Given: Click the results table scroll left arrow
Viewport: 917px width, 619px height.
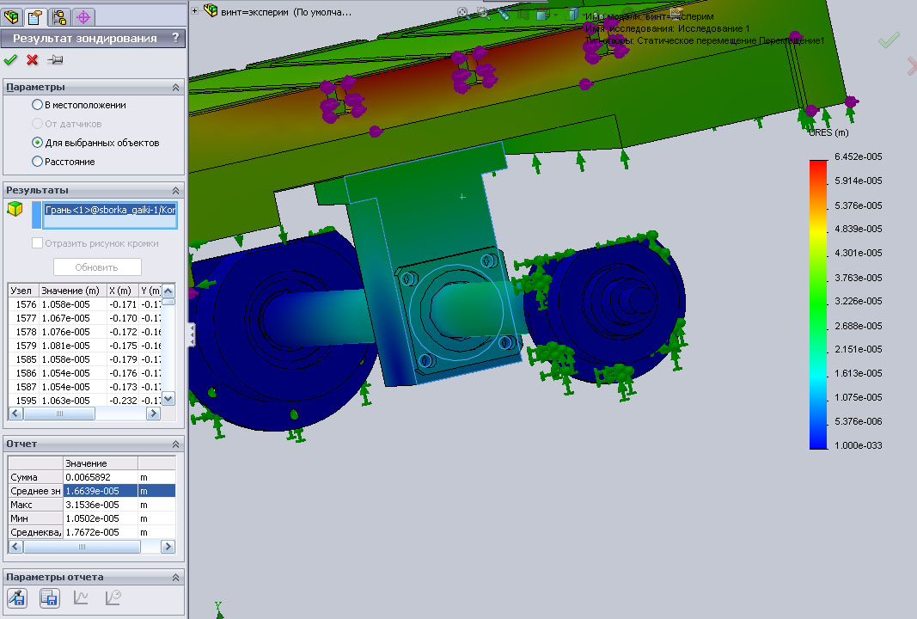Looking at the screenshot, I should click(15, 414).
